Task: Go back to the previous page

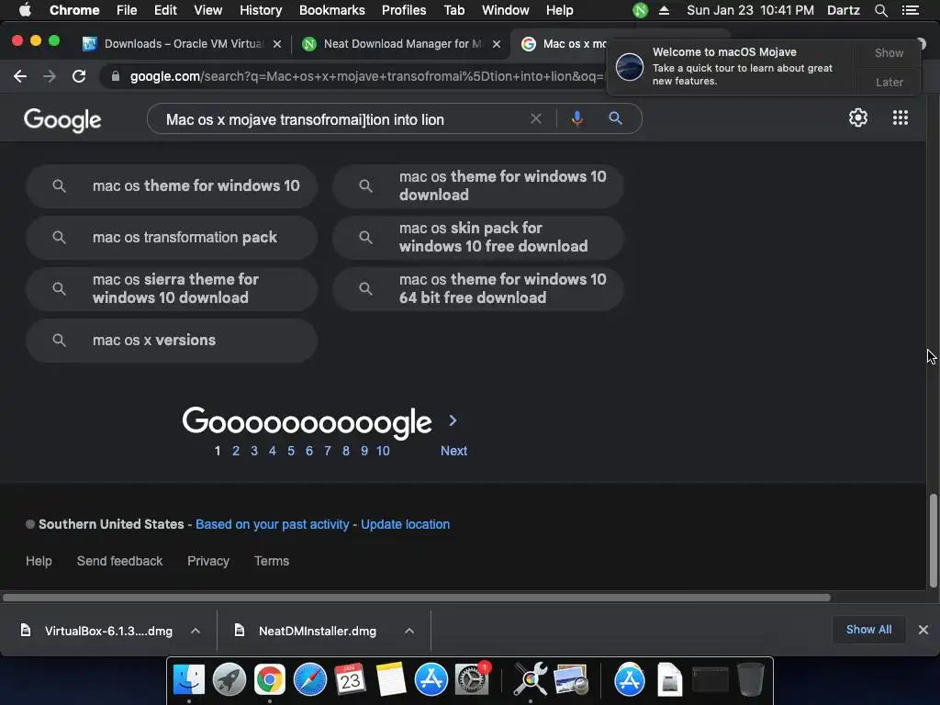Action: point(20,76)
